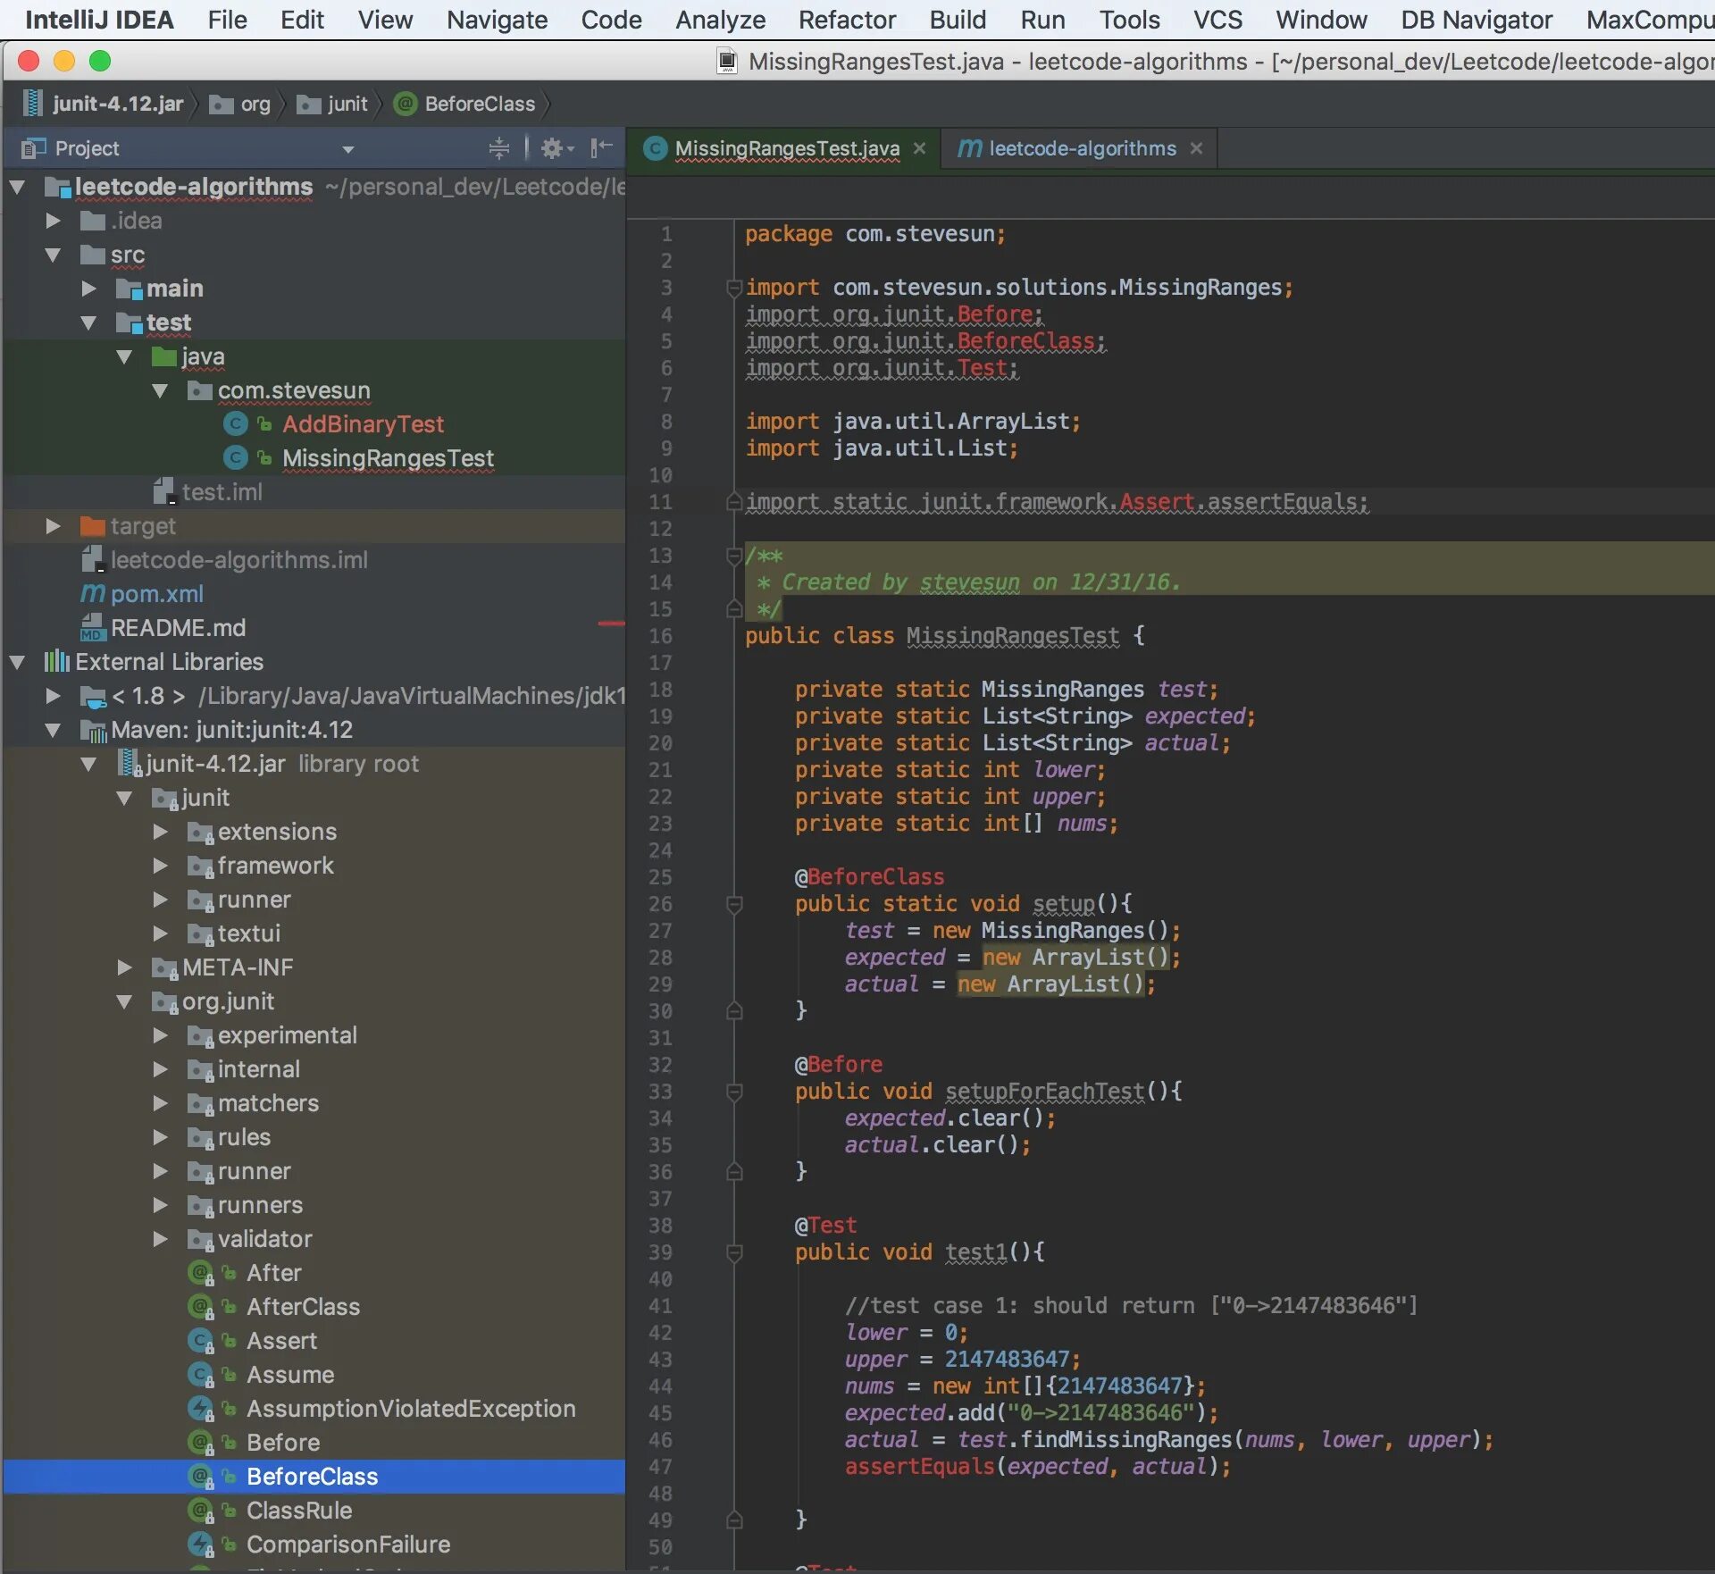Viewport: 1715px width, 1574px height.
Task: Click the Project settings gear icon
Action: 553,148
